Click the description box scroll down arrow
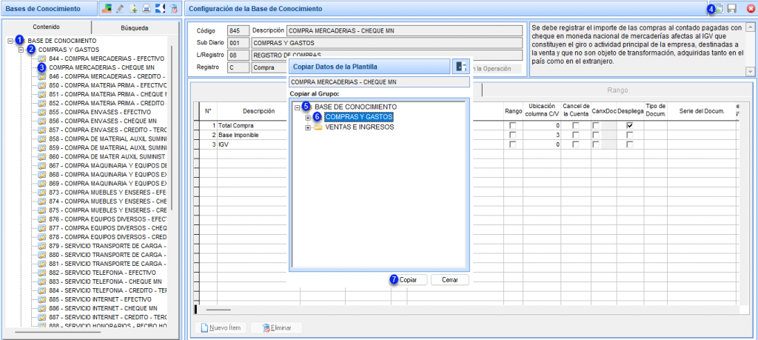This screenshot has width=758, height=340. [750, 72]
